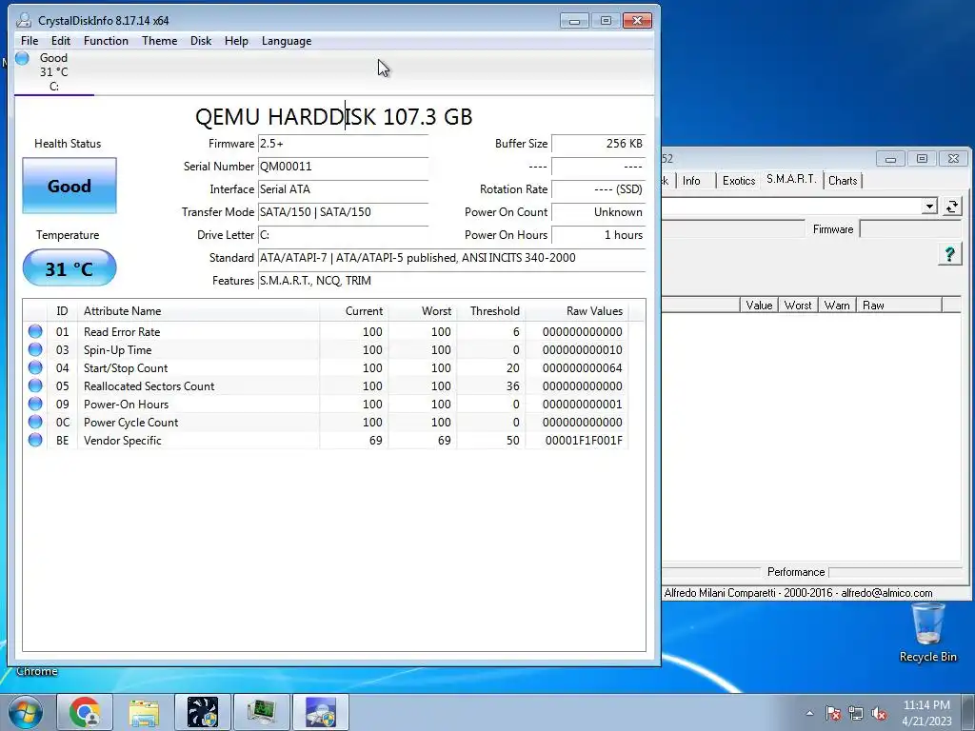
Task: Show hidden tray icons arrow
Action: pos(809,714)
